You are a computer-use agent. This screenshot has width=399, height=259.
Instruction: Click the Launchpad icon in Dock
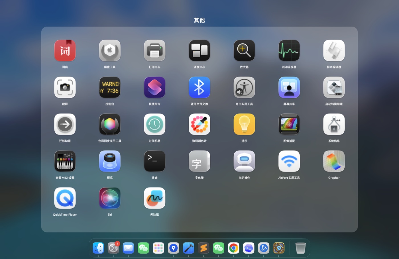coord(158,248)
